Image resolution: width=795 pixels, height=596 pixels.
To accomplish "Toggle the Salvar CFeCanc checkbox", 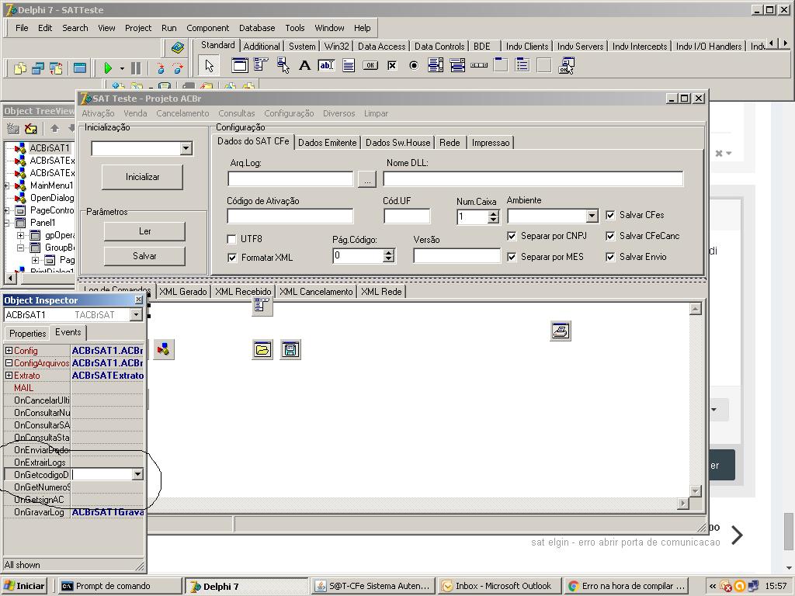I will (x=610, y=236).
